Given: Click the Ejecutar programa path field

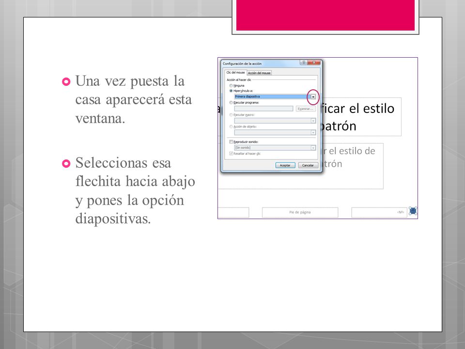Looking at the screenshot, I should tap(263, 109).
